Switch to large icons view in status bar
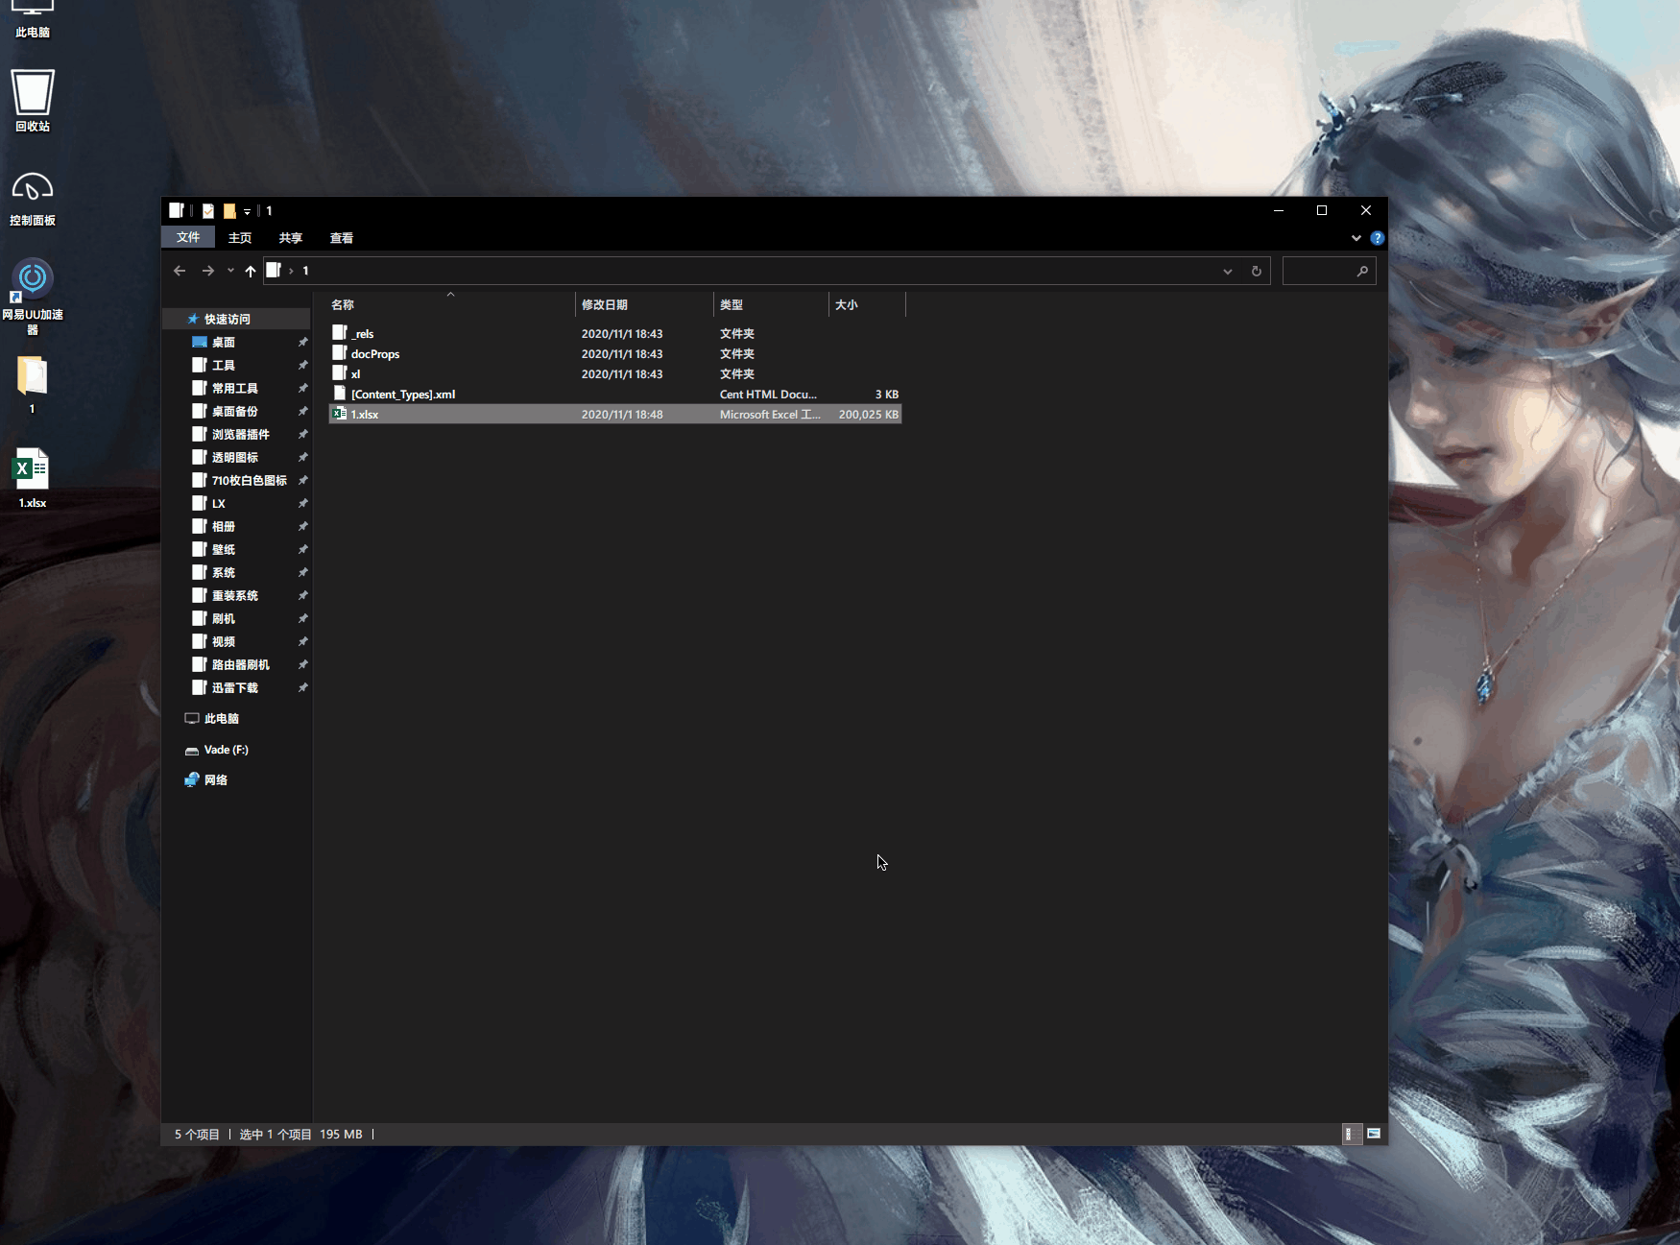Viewport: 1680px width, 1245px height. [1374, 1134]
